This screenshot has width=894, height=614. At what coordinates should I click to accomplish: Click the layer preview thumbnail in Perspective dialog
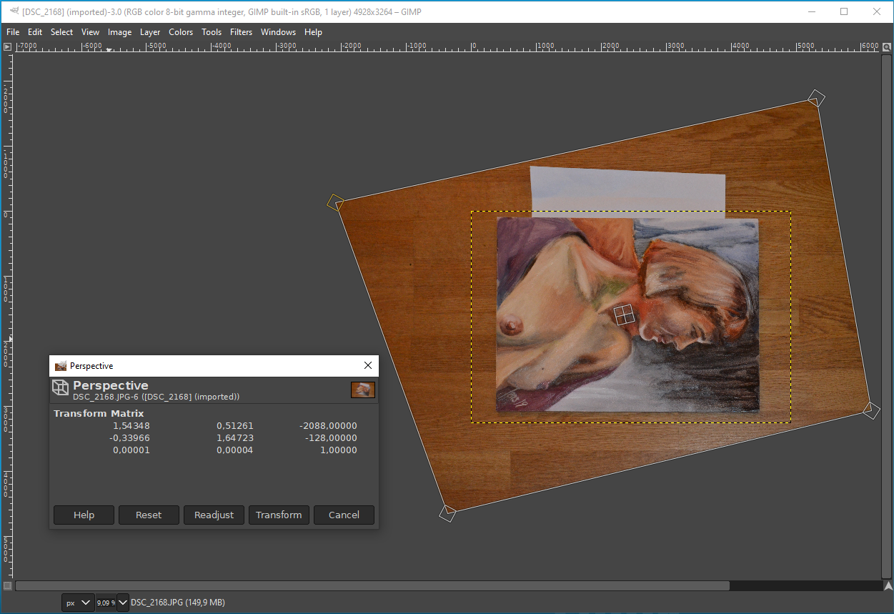click(x=363, y=390)
